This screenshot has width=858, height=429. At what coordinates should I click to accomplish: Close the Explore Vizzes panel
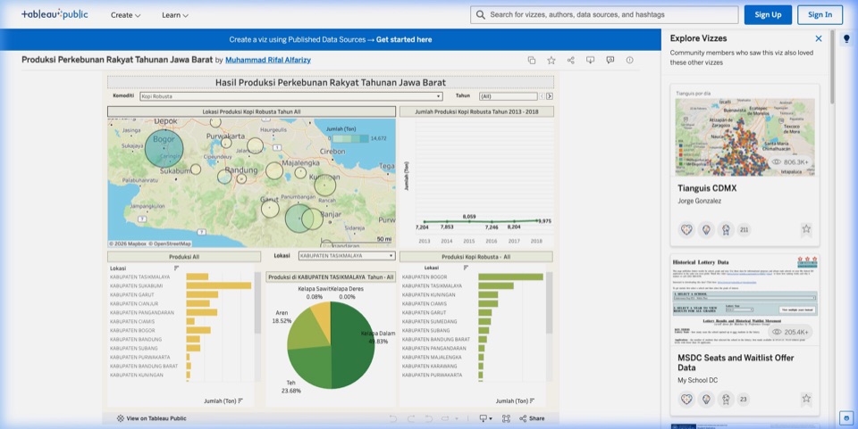coord(818,38)
